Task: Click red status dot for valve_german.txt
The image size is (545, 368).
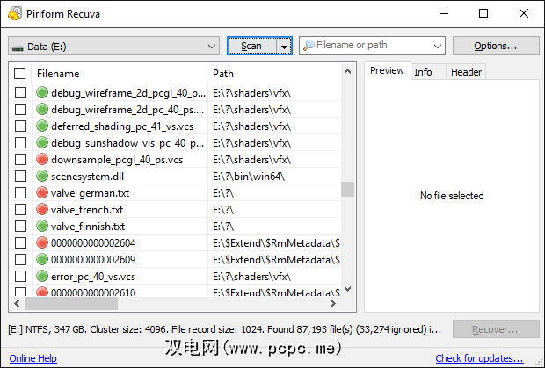Action: [42, 192]
